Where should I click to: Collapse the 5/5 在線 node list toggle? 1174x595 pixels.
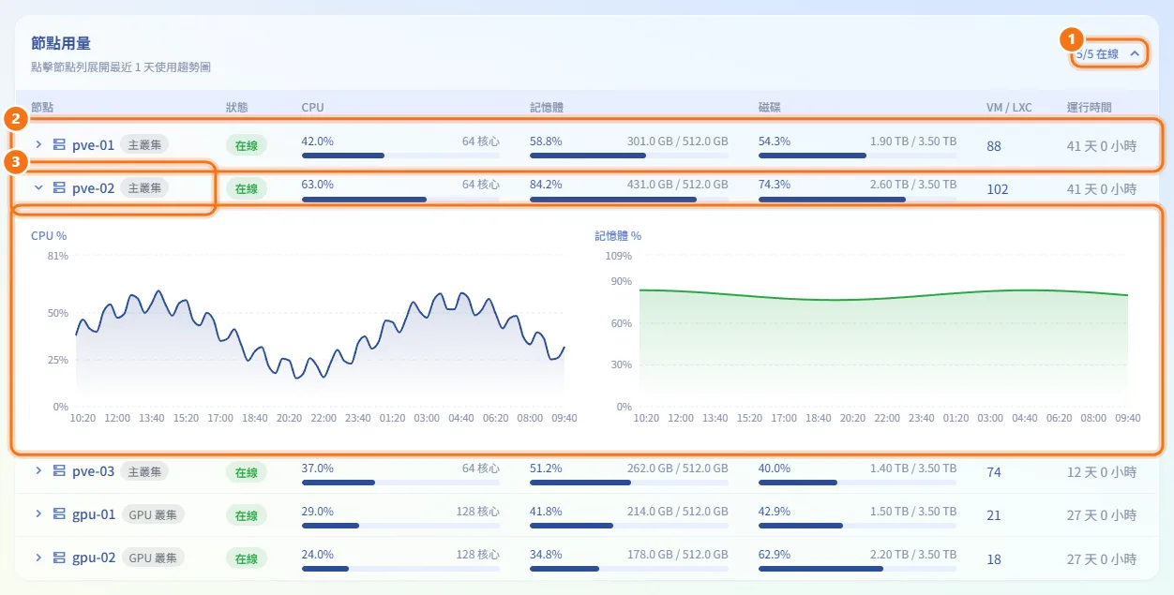click(x=1109, y=54)
